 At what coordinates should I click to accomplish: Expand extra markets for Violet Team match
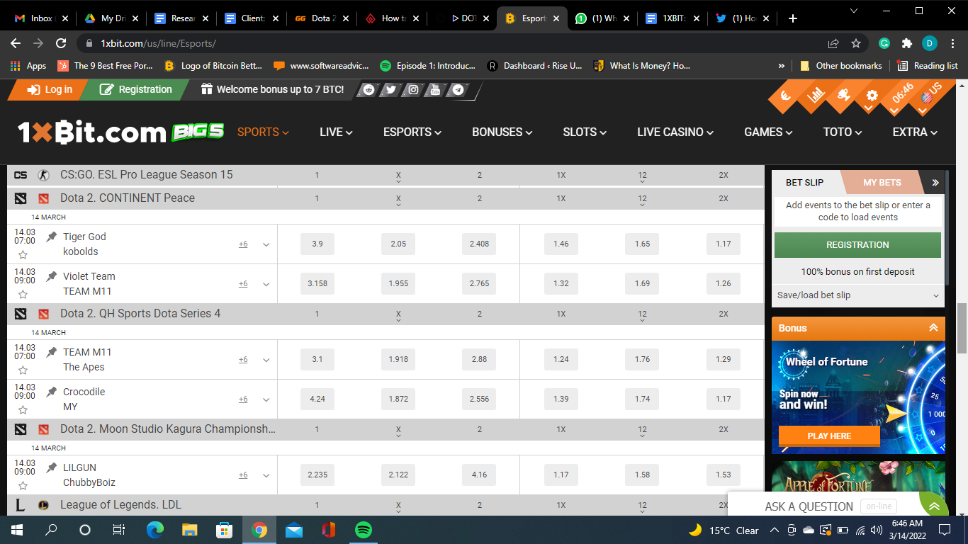pos(266,283)
